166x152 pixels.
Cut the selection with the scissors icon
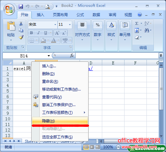(x=21, y=24)
